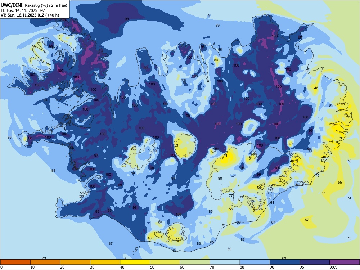This screenshot has height=270, width=360.
Task: Click the light blue 80–90 legend swatch
Action: [x=255, y=262]
